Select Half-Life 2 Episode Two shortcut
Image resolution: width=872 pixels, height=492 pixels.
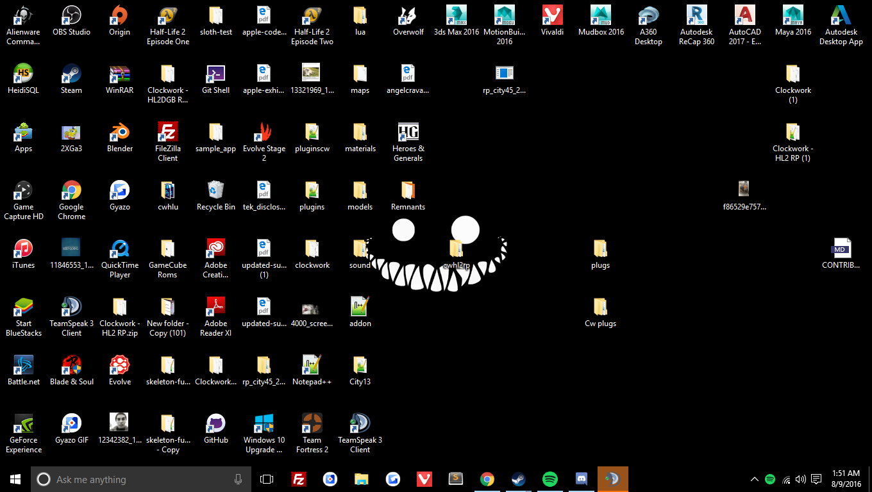click(x=312, y=25)
